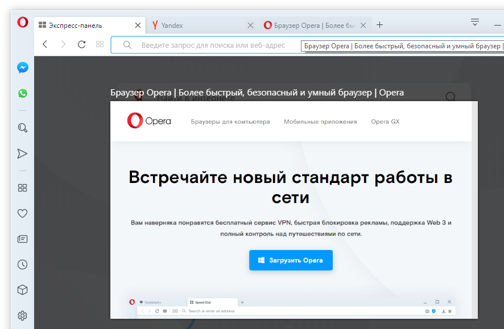Open Extensions cube icon in sidebar
The width and height of the screenshot is (504, 329).
pyautogui.click(x=23, y=290)
